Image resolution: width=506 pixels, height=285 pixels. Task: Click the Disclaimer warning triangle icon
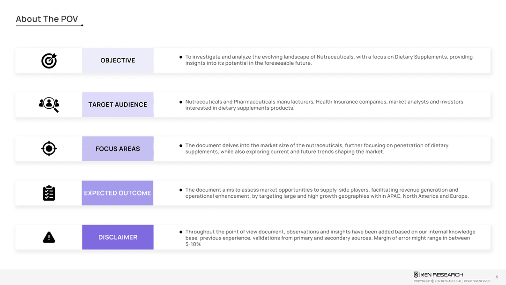[49, 238]
